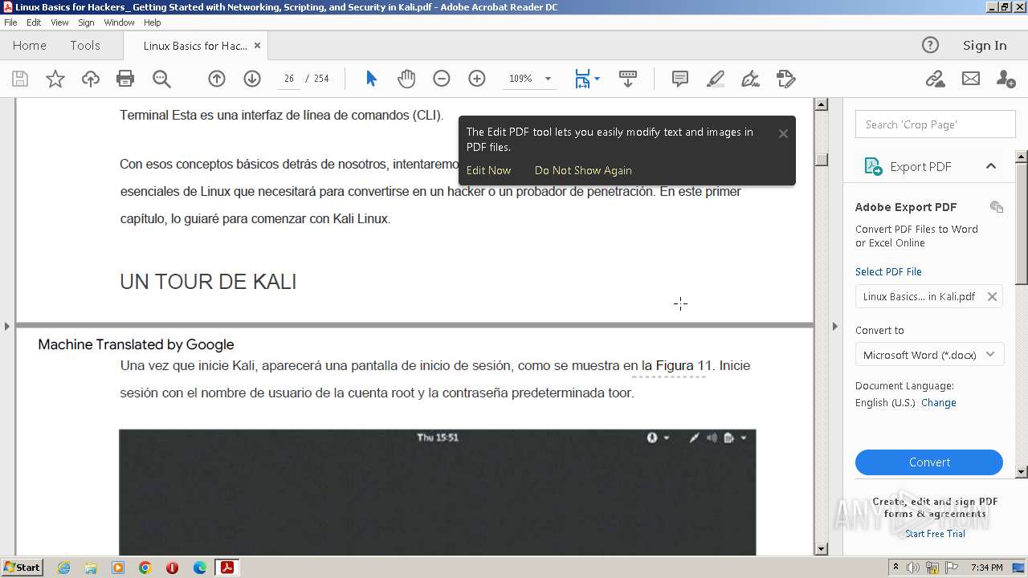The width and height of the screenshot is (1028, 578).
Task: Click Do Not Show Again
Action: 583,170
